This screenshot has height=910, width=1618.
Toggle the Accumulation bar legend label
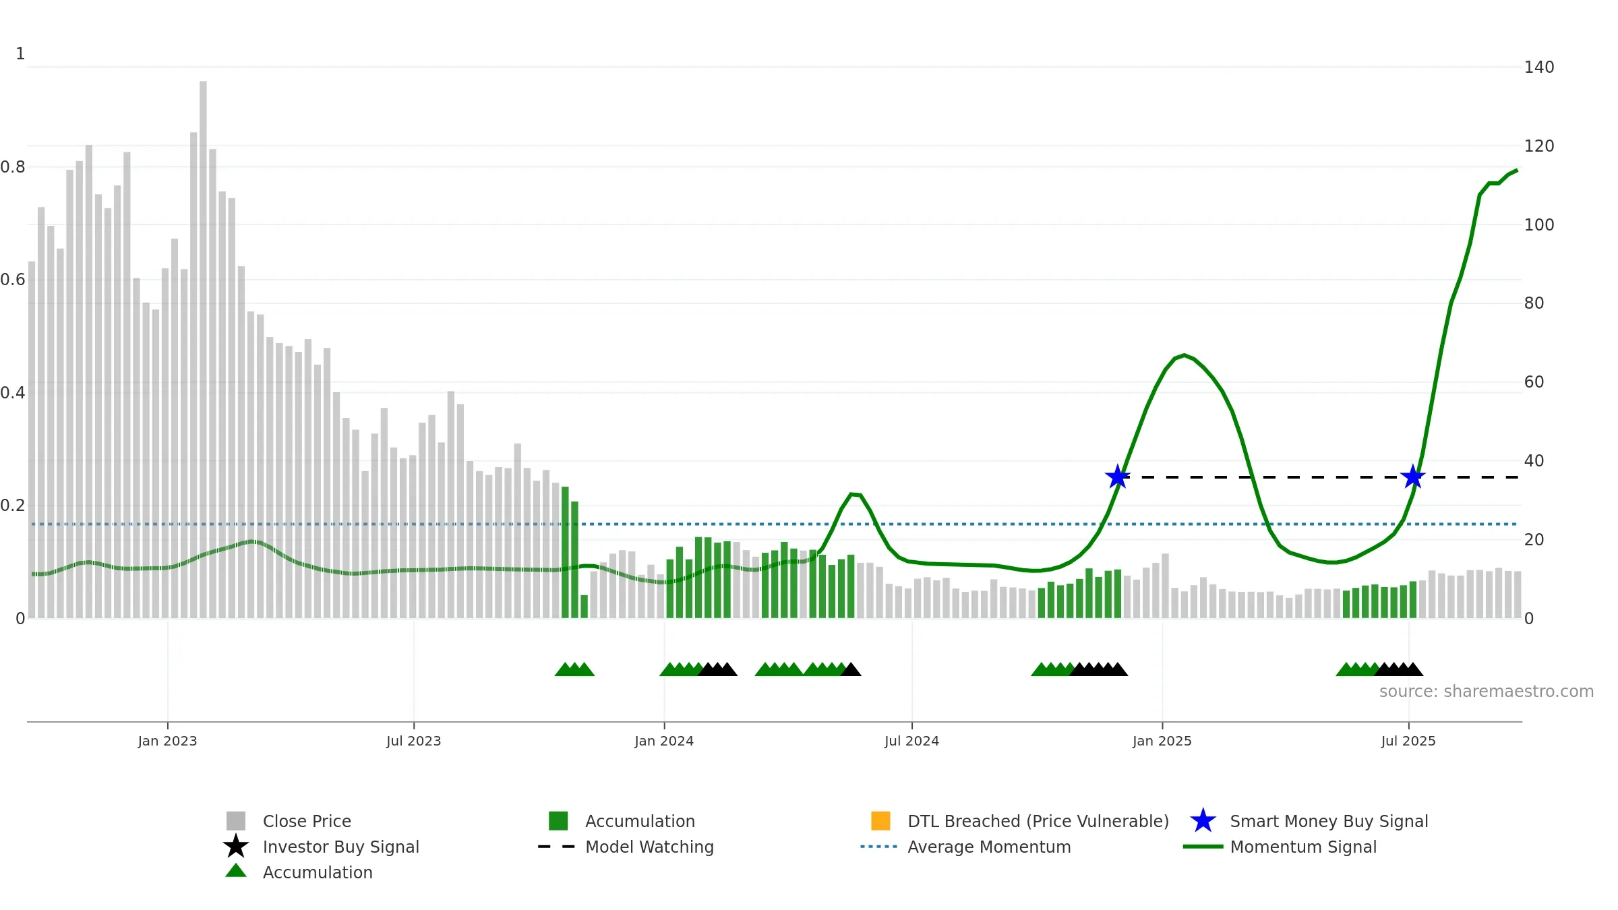(640, 821)
